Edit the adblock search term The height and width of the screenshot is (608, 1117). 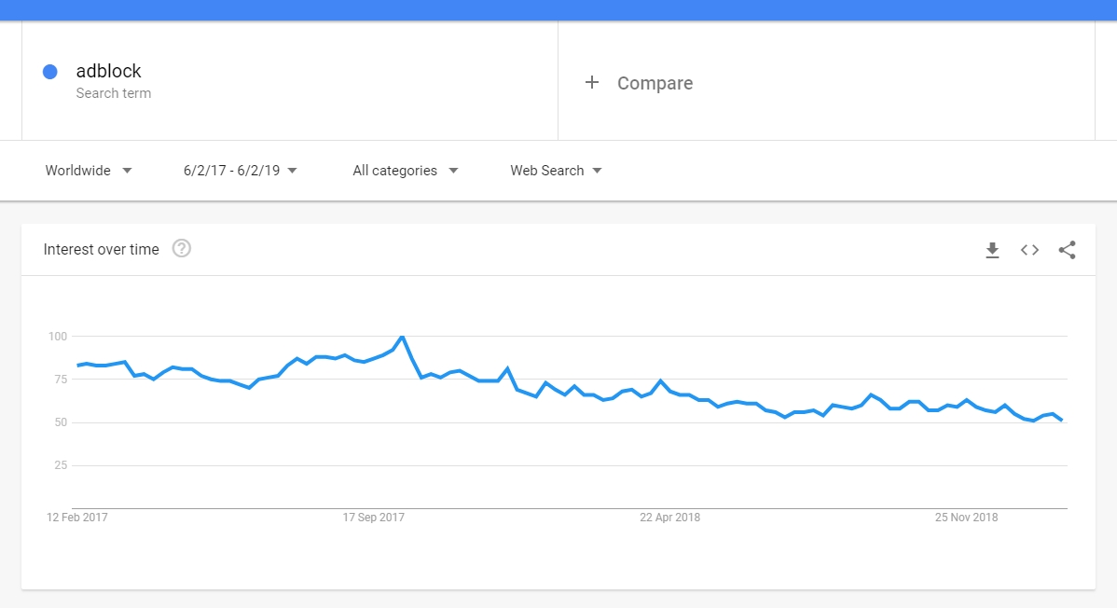click(108, 71)
